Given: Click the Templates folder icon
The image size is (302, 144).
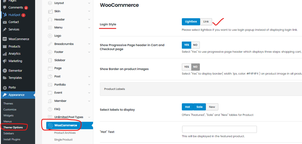Looking at the screenshot, I should coord(5,78).
